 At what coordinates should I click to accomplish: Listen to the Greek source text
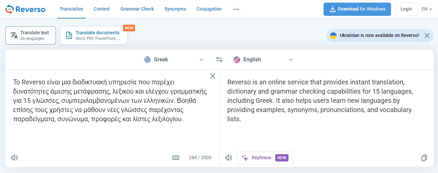pos(14,158)
